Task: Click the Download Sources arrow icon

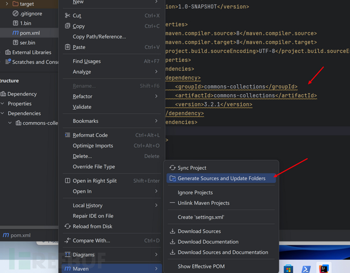Action: point(172,231)
